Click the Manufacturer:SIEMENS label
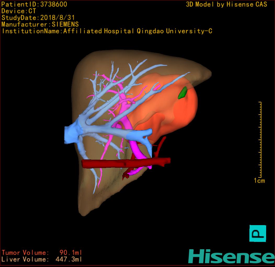The image size is (275, 267). (40, 24)
